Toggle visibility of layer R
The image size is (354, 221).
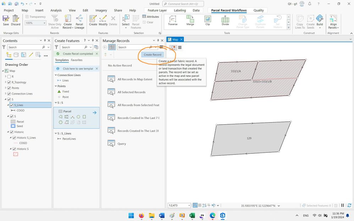(x=9, y=76)
